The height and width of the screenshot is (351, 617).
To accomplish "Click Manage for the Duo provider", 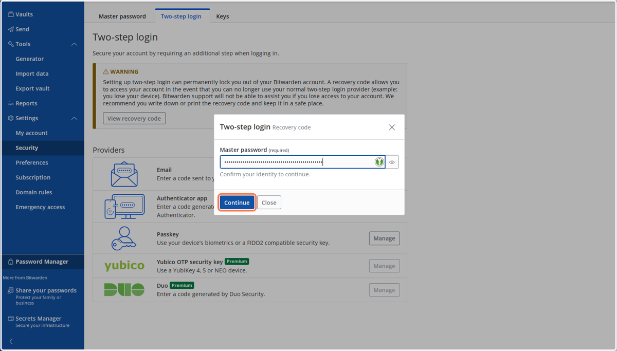I will pyautogui.click(x=384, y=290).
